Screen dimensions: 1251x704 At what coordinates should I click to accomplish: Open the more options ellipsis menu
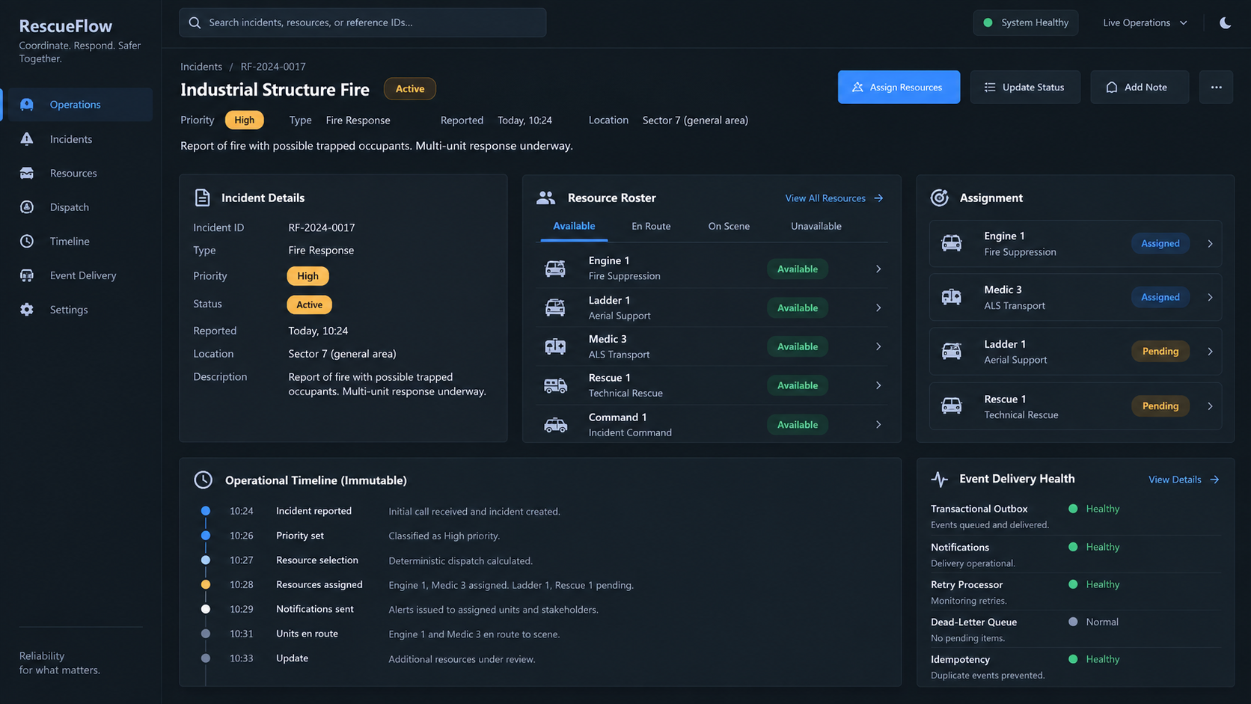click(1216, 88)
